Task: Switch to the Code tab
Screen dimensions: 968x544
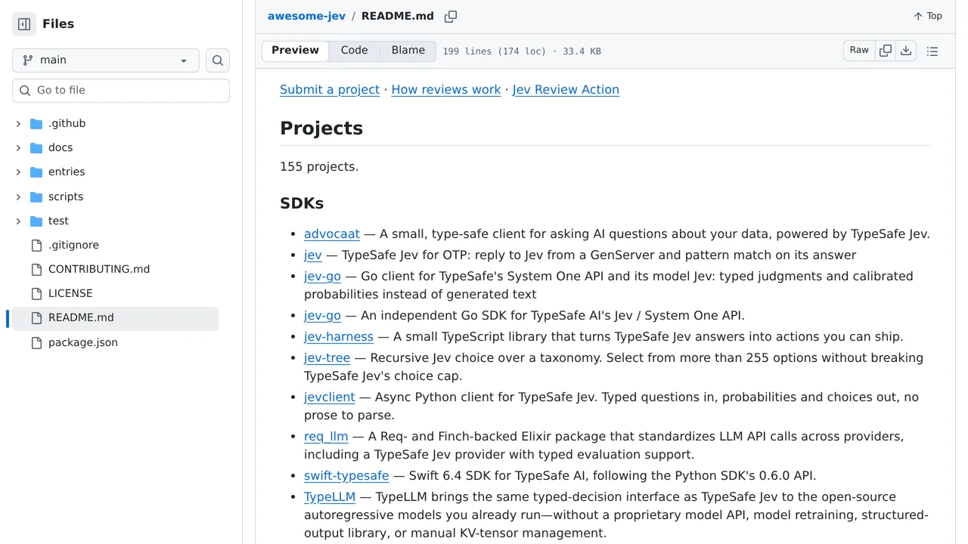Action: [x=354, y=51]
